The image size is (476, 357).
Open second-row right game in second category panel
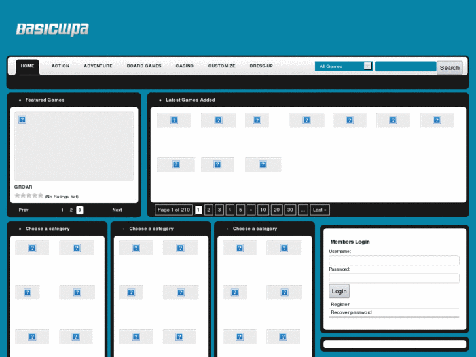click(x=181, y=292)
